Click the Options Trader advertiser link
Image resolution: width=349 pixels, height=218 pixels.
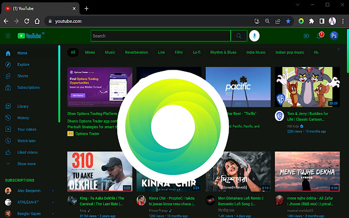click(x=87, y=134)
